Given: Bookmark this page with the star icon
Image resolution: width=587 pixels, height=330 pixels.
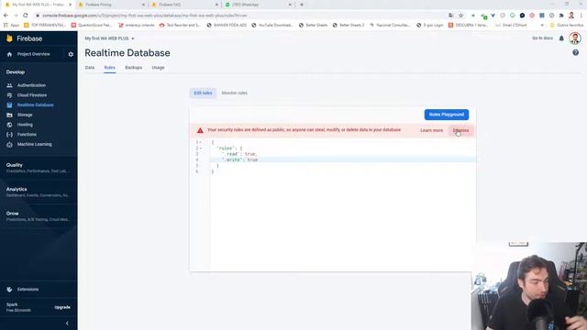Looking at the screenshot, I should click(x=460, y=16).
